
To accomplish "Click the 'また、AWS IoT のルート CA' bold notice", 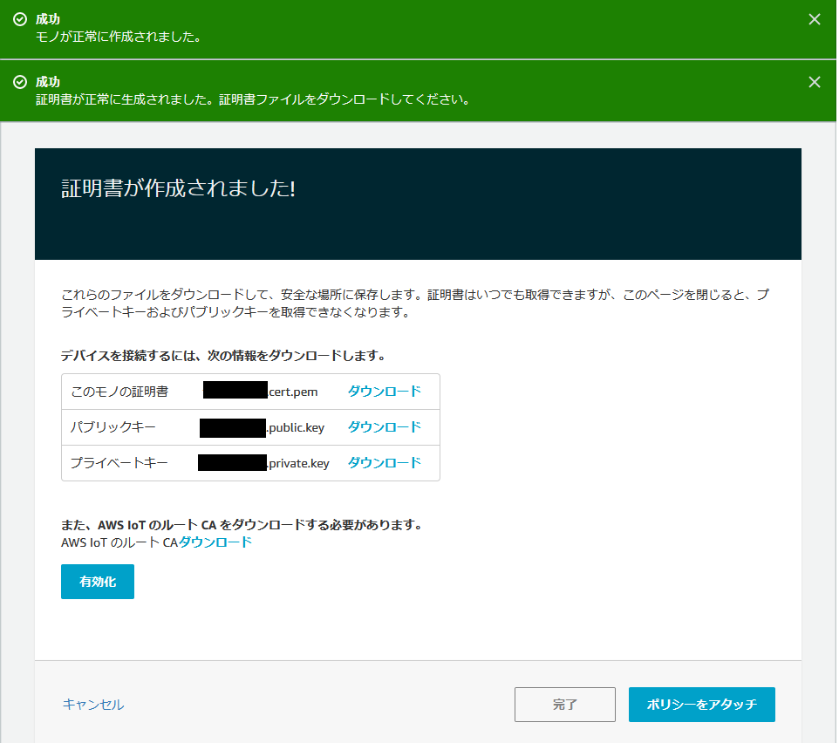I will click(x=242, y=525).
